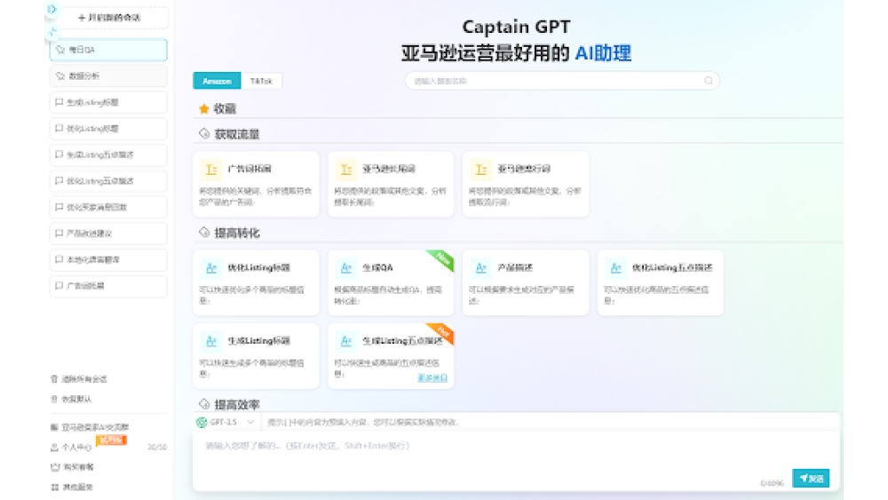Screen dimensions: 888x500
Task: Click the blue icon on 产品描述 card
Action: (x=480, y=268)
